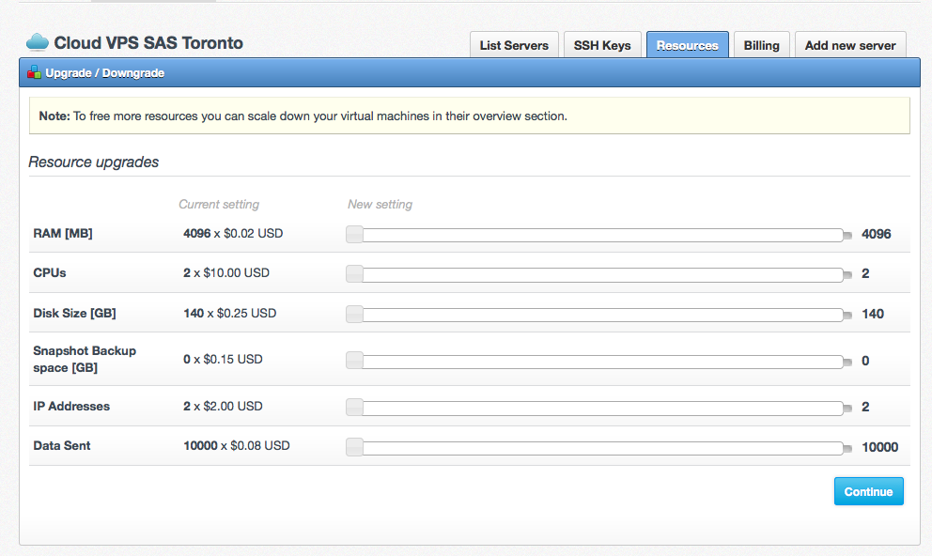This screenshot has height=556, width=932.
Task: Click the Upgrade / Downgrade header title
Action: pos(104,73)
